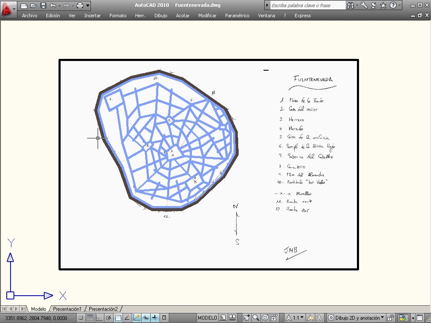Click the Open file folder icon
The width and height of the screenshot is (431, 323).
34,5
